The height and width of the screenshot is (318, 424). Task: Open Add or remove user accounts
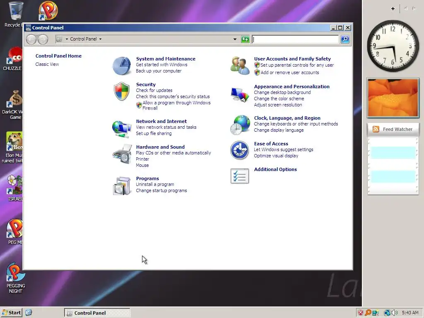click(289, 72)
